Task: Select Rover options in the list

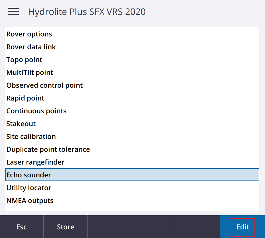Action: tap(132, 34)
